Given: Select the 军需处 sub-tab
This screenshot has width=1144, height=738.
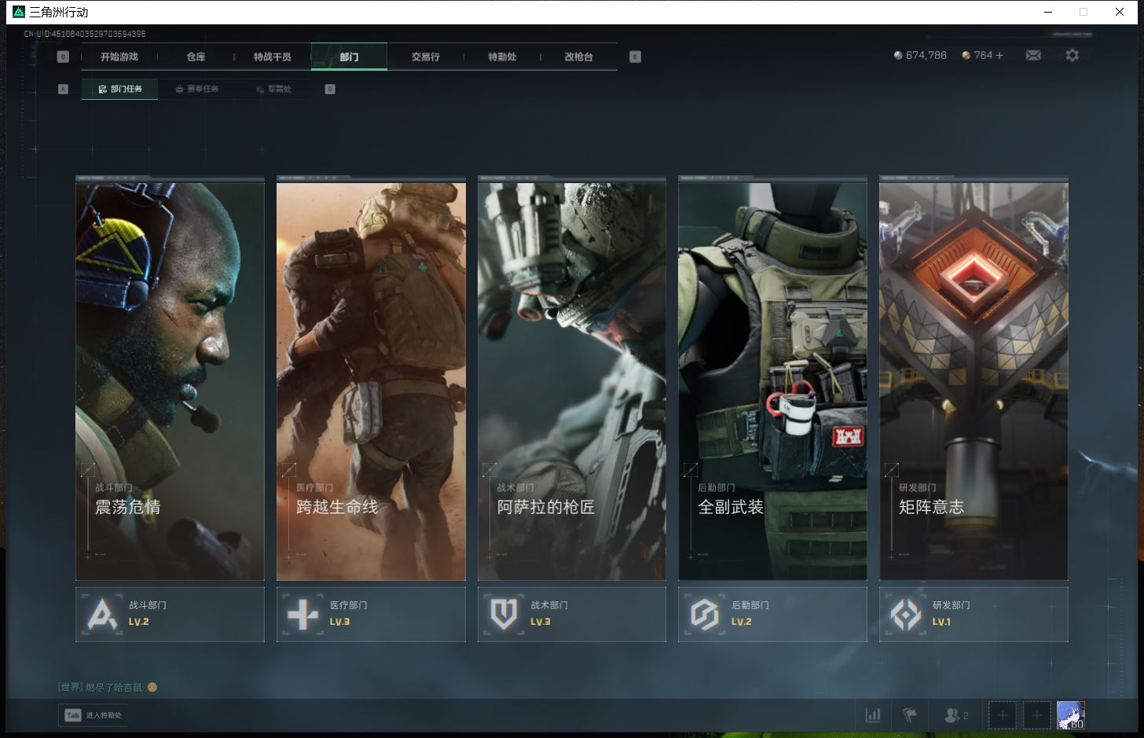Looking at the screenshot, I should tap(274, 89).
